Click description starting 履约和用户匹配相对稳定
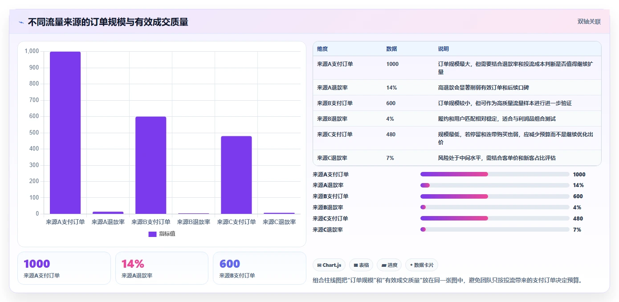The width and height of the screenshot is (619, 302). [497, 119]
